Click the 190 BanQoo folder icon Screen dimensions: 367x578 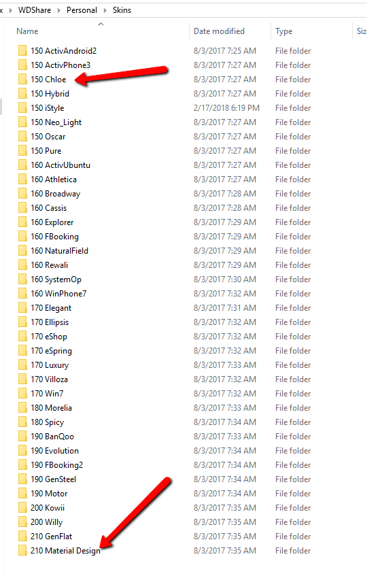tap(22, 437)
